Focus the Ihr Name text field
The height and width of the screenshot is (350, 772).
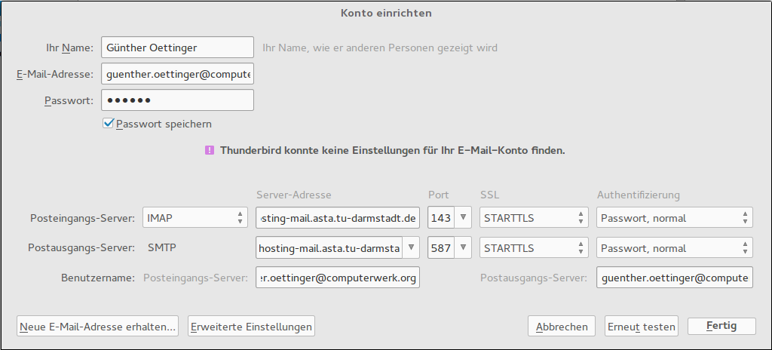click(177, 48)
